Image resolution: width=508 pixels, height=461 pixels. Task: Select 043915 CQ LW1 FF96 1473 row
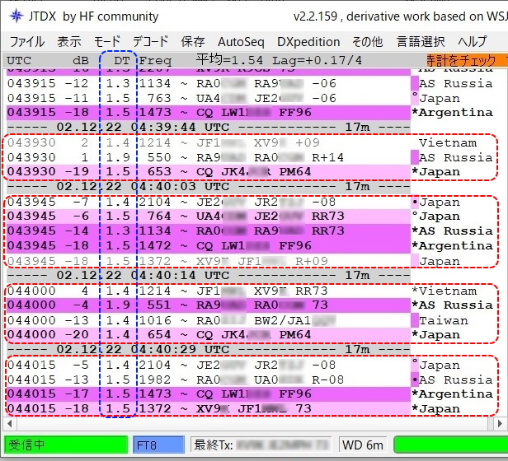tap(209, 113)
